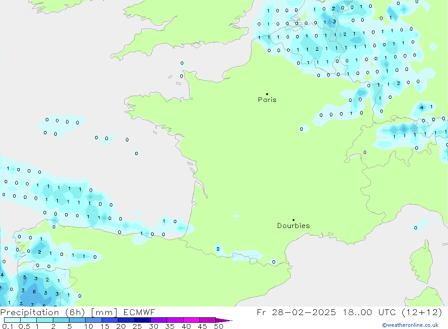The height and width of the screenshot is (329, 448).
Task: Click the legend value 0.1
Action: [x=8, y=326]
